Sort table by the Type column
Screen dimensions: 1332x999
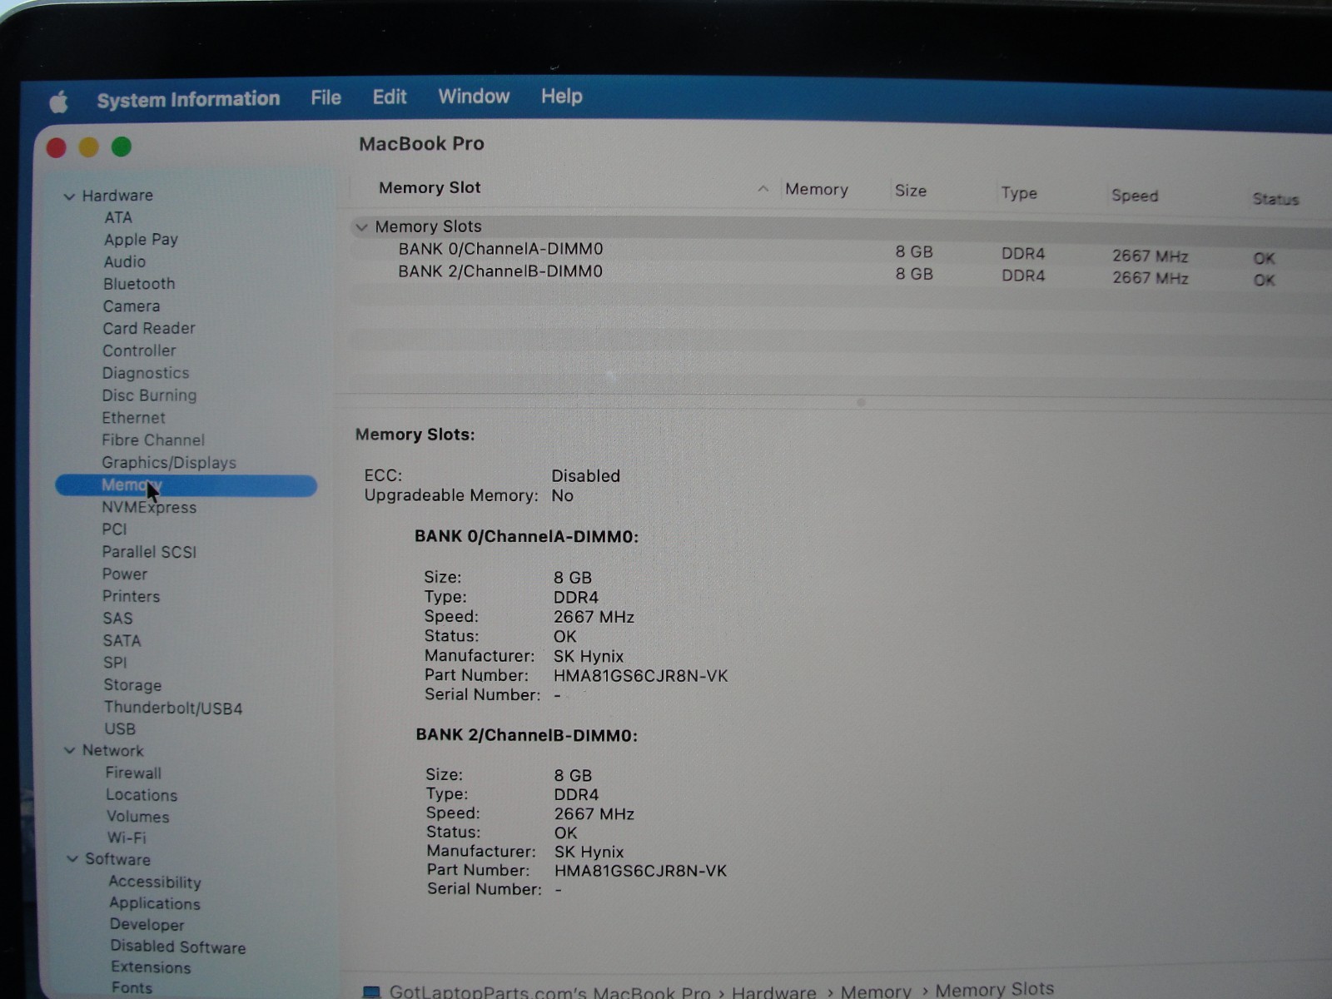point(1019,193)
